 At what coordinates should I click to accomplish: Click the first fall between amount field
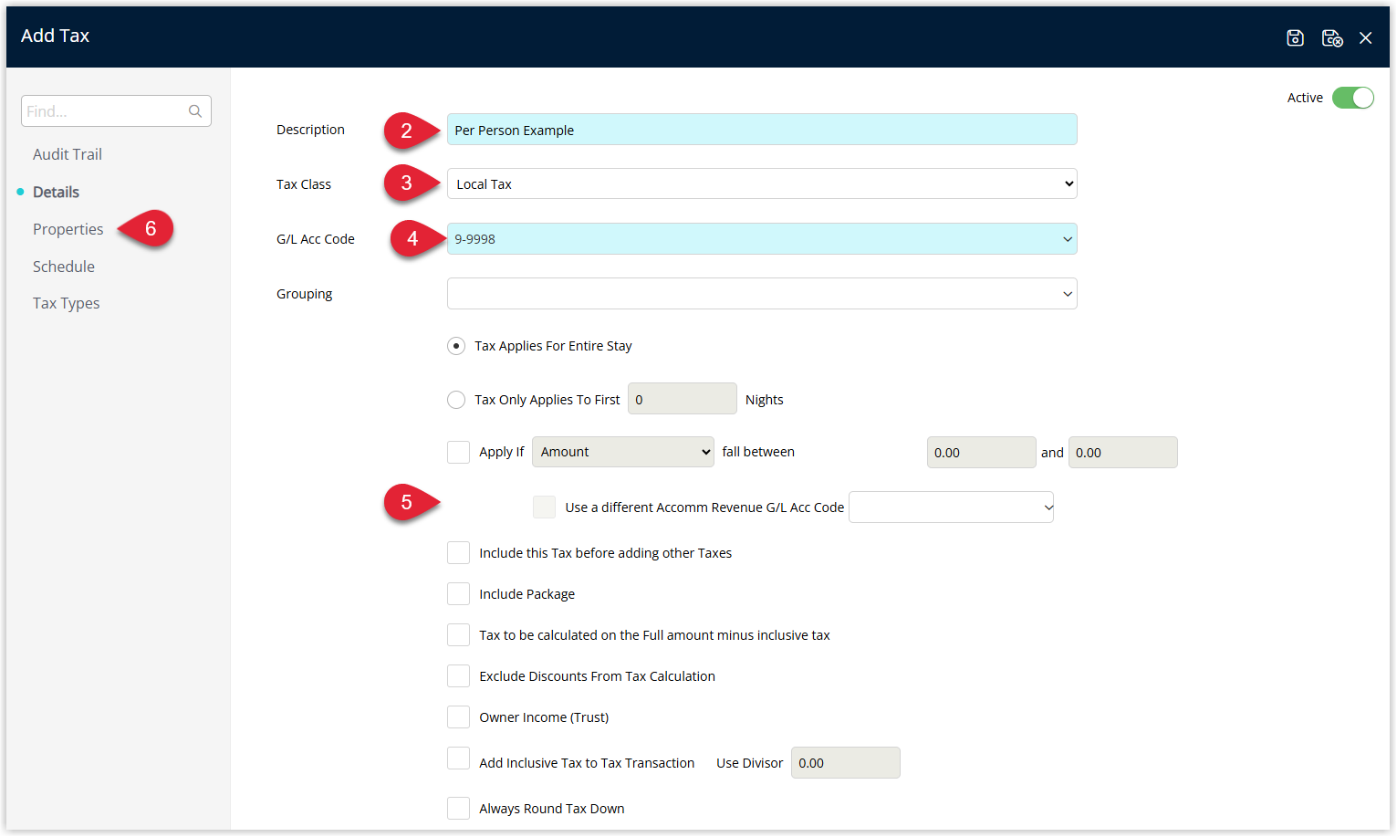click(x=981, y=452)
